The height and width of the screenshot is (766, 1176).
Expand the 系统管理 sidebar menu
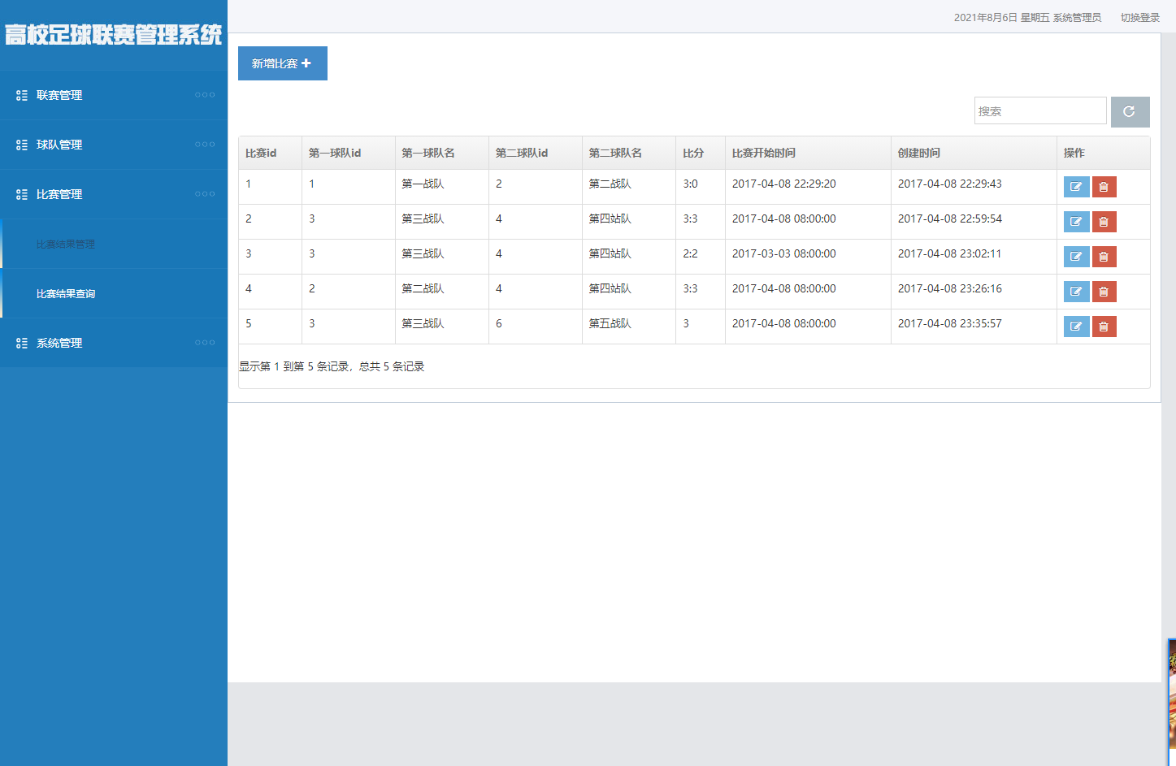click(x=59, y=344)
